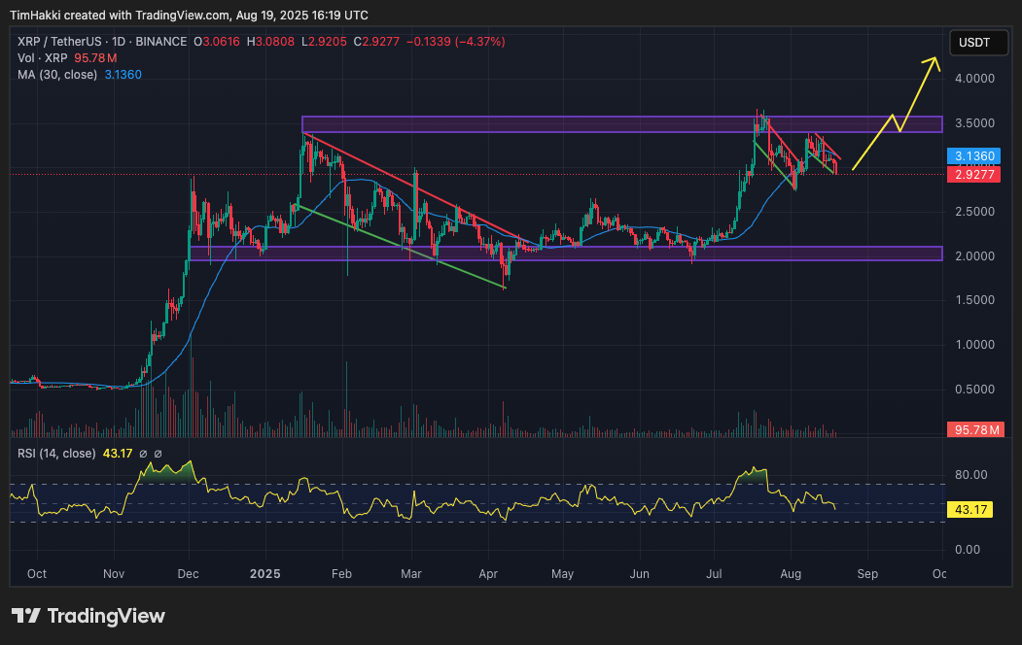The width and height of the screenshot is (1022, 645).
Task: Click first null symbol beside RSI value
Action: pyautogui.click(x=143, y=454)
